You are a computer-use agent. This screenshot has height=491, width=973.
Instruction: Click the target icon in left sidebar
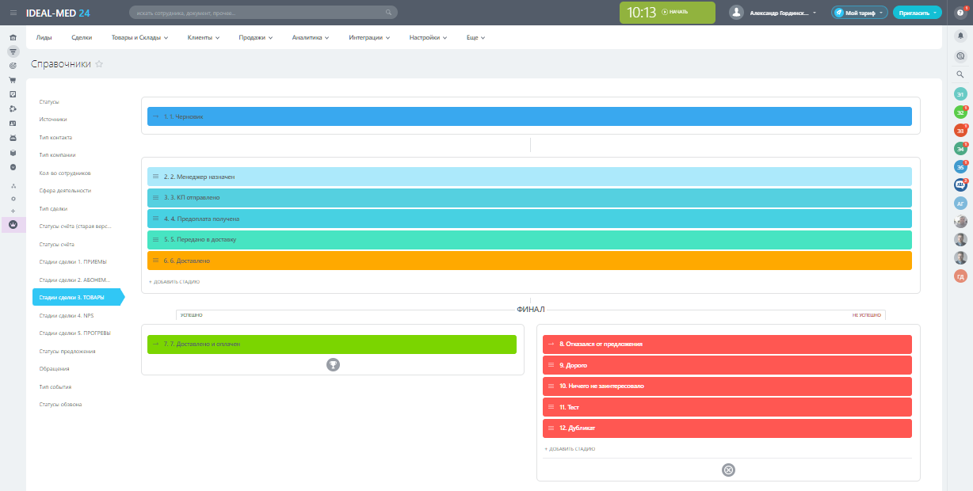[x=13, y=66]
